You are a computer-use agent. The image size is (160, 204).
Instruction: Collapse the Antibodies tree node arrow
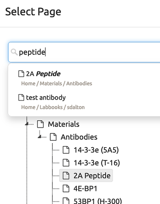click(39, 136)
